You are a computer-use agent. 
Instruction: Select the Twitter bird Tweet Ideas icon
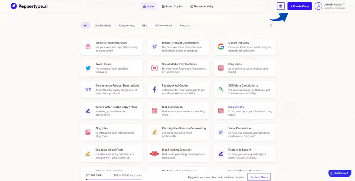click(x=88, y=68)
